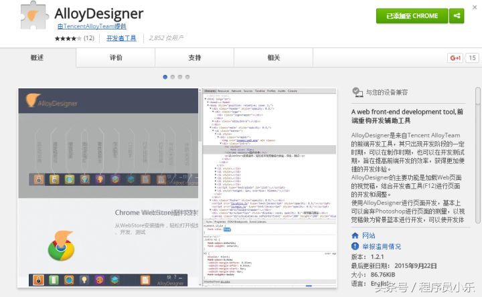Select the fourth carousel dot

coord(187,77)
